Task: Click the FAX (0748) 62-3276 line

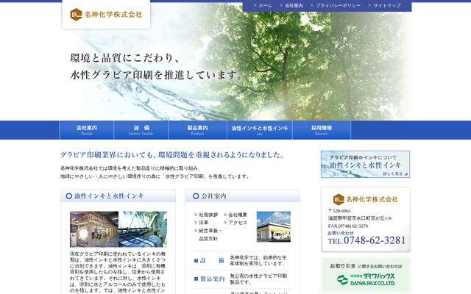Action: point(348,226)
